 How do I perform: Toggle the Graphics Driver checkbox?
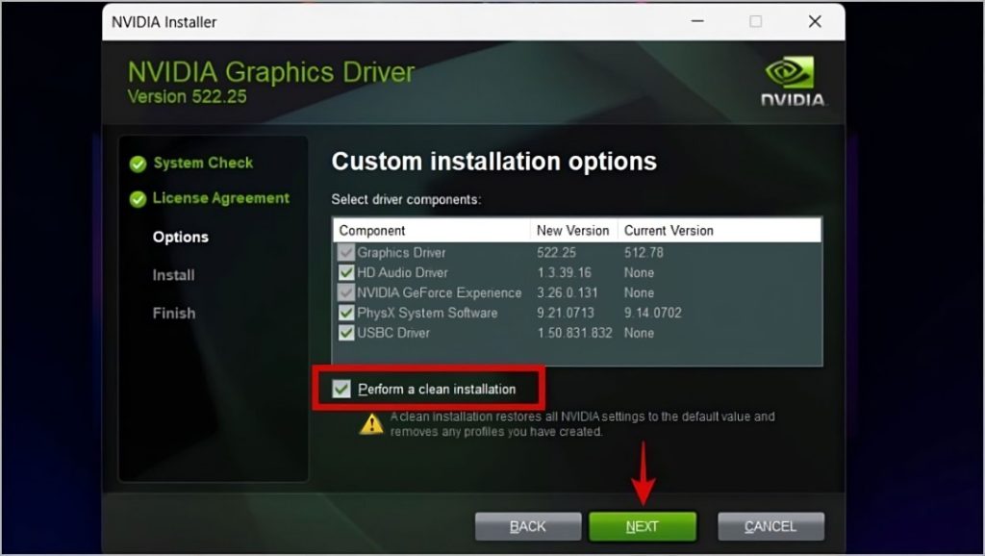click(x=346, y=253)
